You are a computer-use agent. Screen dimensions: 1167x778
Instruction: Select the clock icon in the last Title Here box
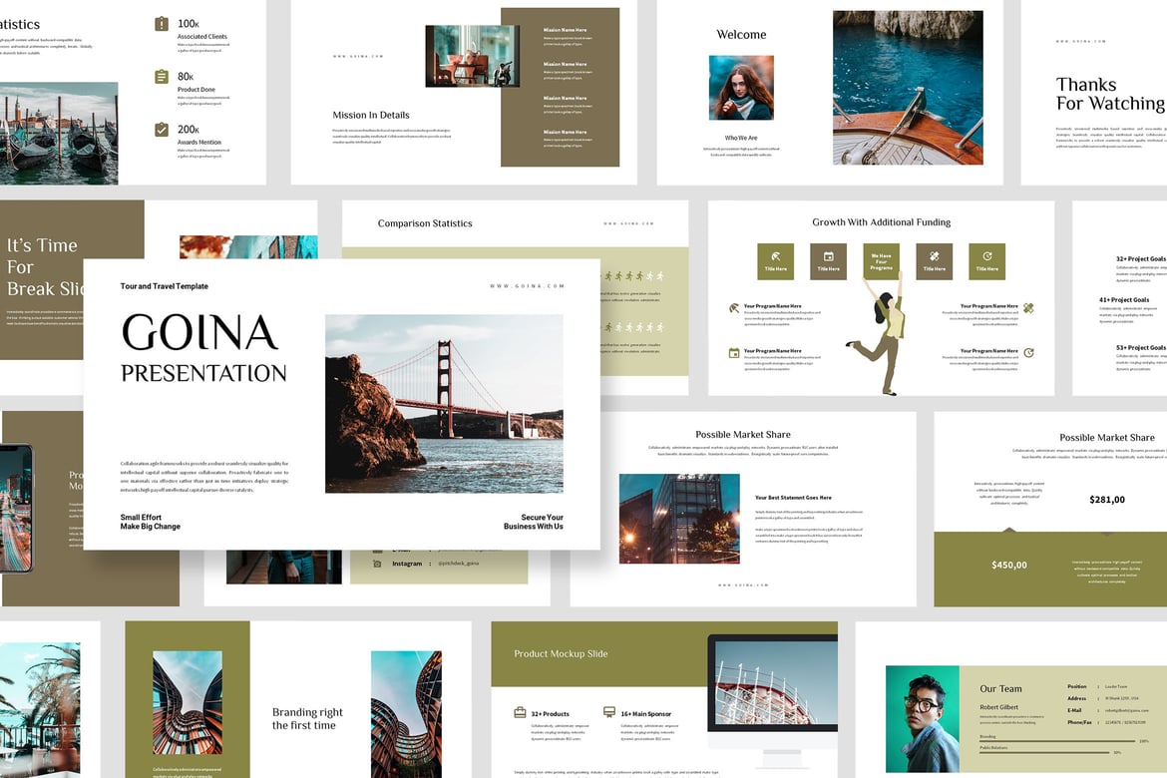pyautogui.click(x=986, y=256)
